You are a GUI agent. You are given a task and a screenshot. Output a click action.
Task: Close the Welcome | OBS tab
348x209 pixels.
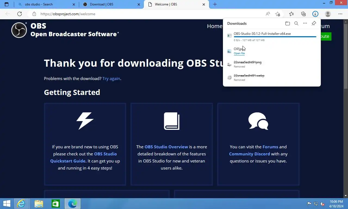204,4
